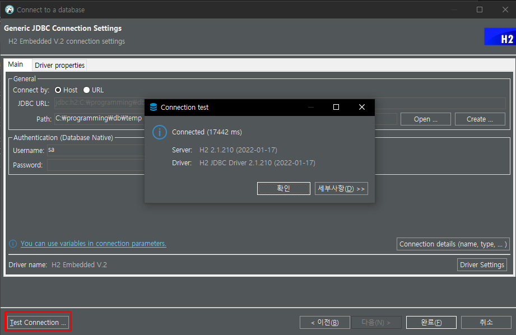Screen dimensions: 516x335
Task: Click Test Connection ... button
Action: (x=38, y=322)
